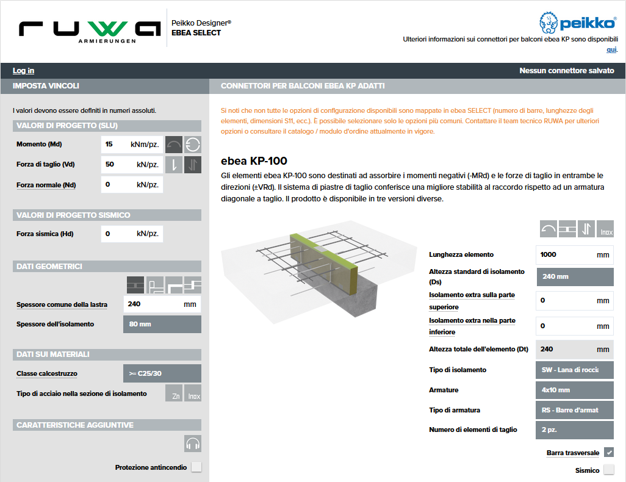Choose the bidirectional shear force icon

[x=193, y=165]
